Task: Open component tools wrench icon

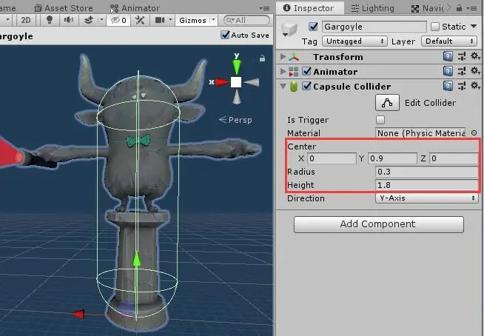Action: click(140, 21)
